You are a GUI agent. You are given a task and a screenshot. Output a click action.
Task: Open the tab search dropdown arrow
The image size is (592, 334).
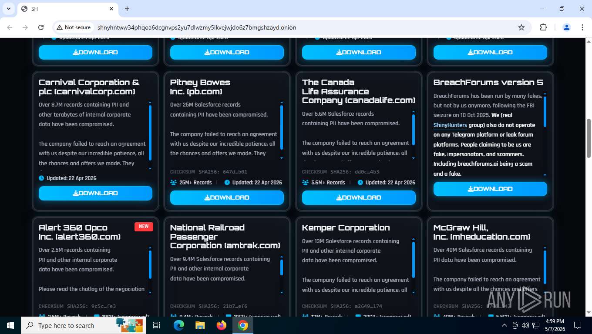pos(9,9)
